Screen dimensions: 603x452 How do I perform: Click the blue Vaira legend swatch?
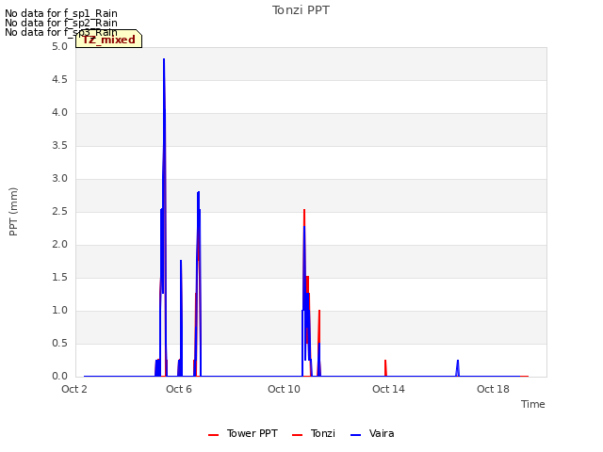pyautogui.click(x=356, y=435)
